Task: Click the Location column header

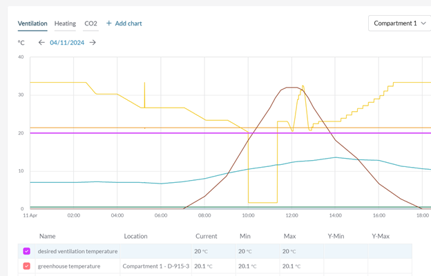Action: (135, 236)
